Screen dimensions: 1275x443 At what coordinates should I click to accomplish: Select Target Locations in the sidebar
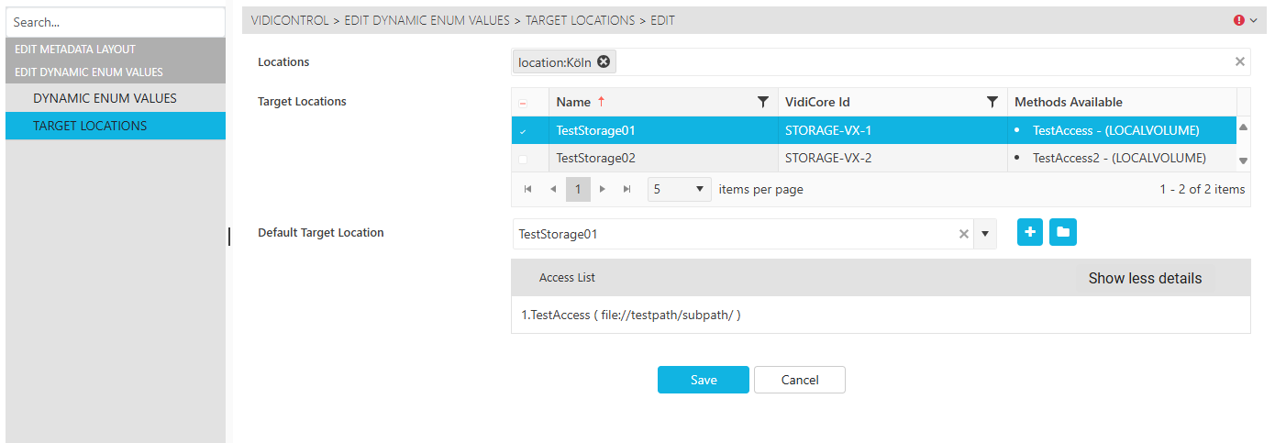90,126
